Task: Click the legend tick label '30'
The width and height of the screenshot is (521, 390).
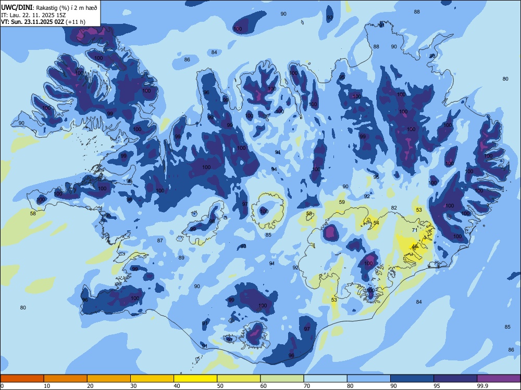Action: click(x=133, y=386)
